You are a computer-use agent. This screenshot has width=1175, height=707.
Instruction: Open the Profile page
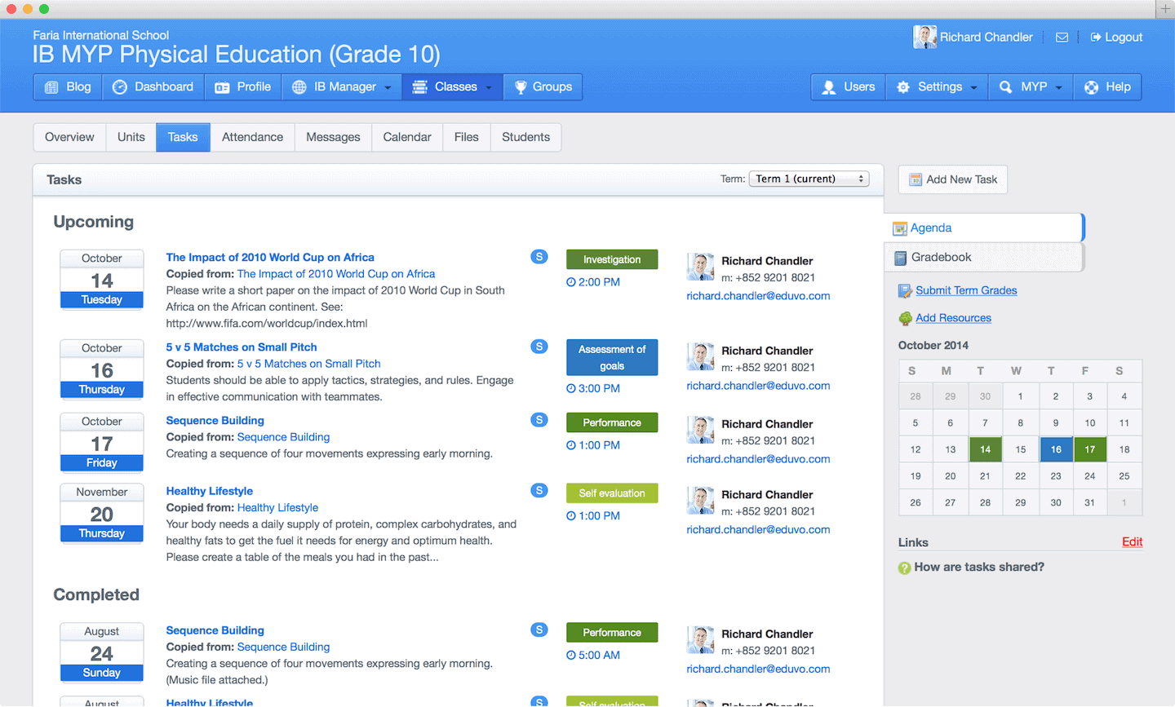(242, 87)
